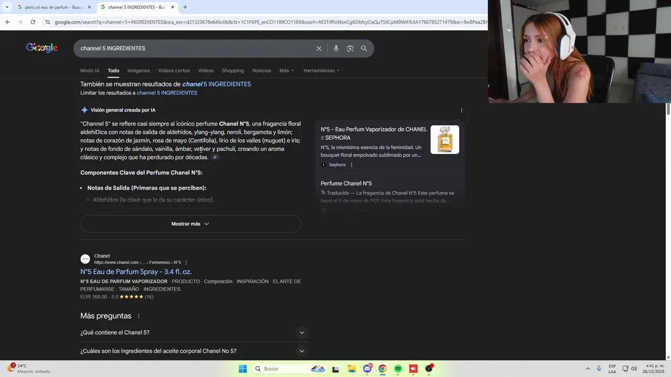Viewport: 671px width, 377px height.
Task: Start voice search with the microphone icon
Action: (x=336, y=48)
